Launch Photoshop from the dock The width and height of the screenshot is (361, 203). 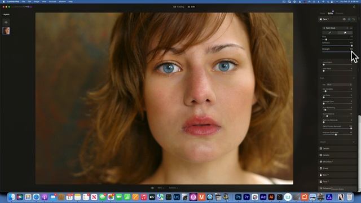tap(238, 197)
